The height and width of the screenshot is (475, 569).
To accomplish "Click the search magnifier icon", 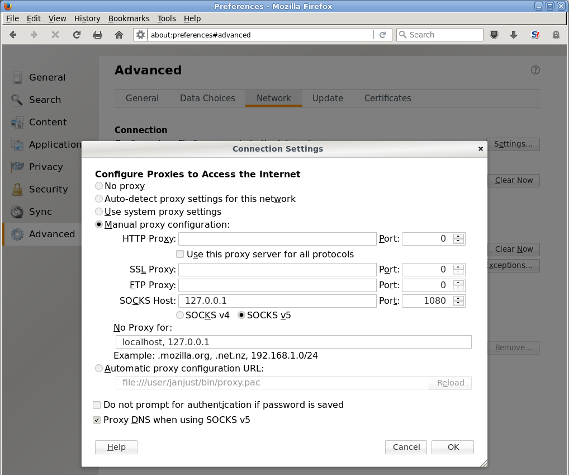I will [402, 35].
